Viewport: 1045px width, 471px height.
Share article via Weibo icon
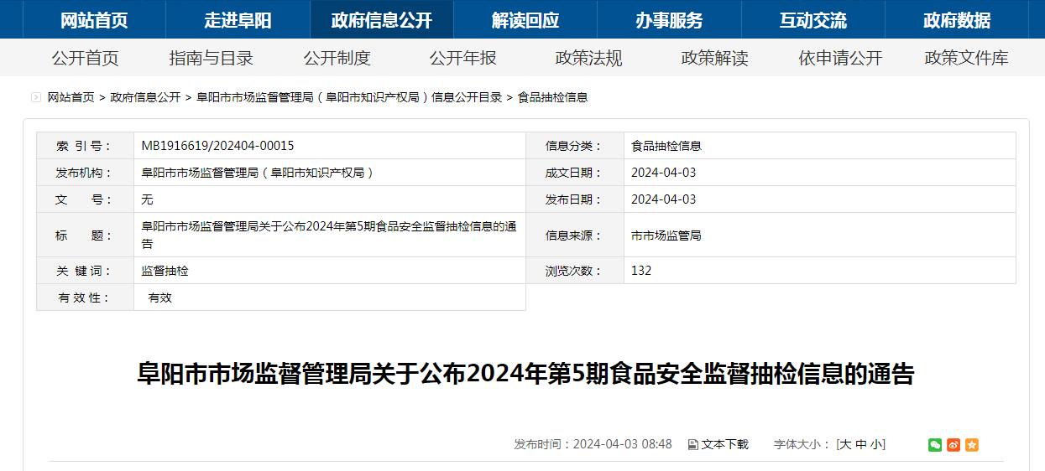pos(954,445)
